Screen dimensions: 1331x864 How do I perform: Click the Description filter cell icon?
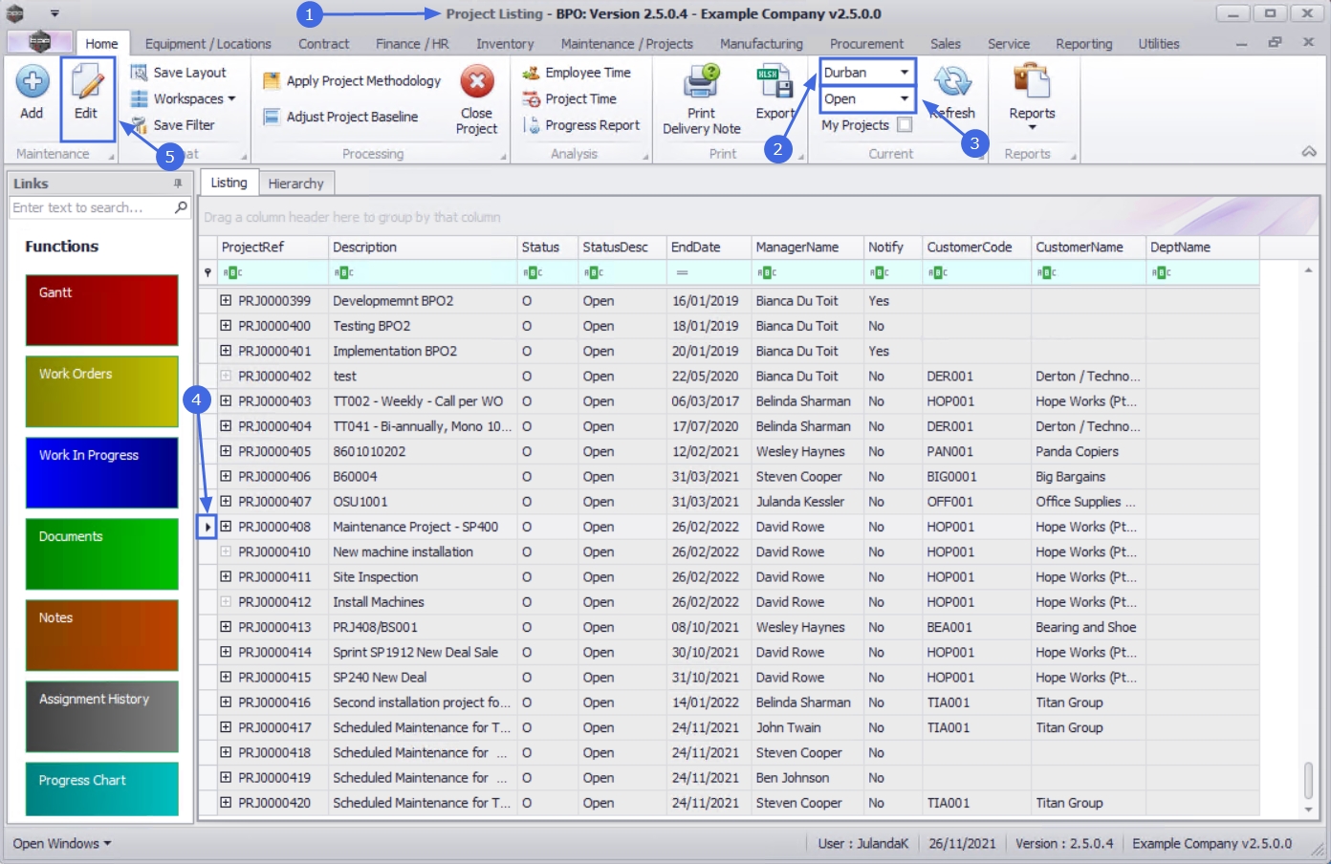[343, 272]
